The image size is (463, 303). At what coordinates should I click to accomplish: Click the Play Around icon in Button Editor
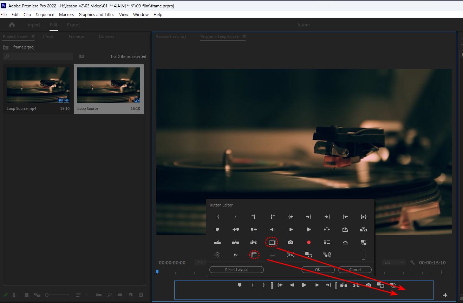(x=327, y=230)
